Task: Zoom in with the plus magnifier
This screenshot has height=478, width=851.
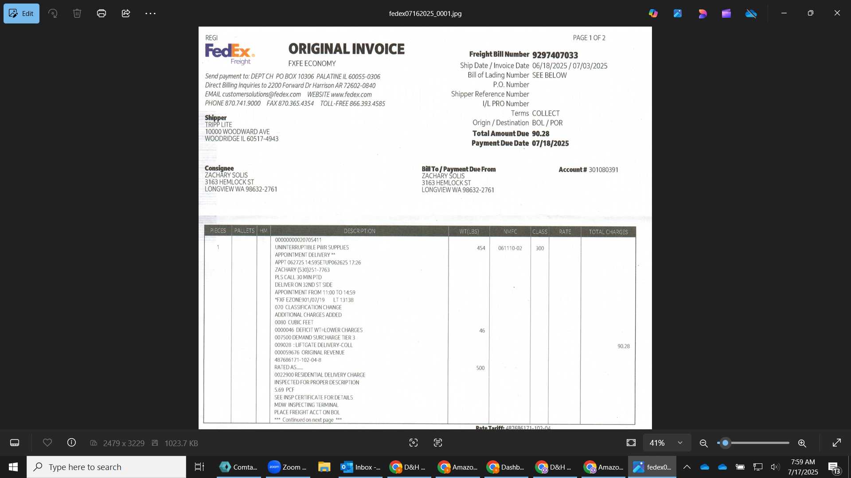Action: 802,443
